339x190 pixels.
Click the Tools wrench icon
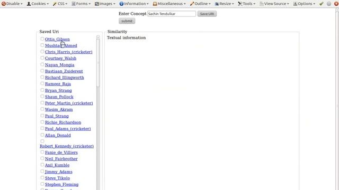(x=240, y=4)
